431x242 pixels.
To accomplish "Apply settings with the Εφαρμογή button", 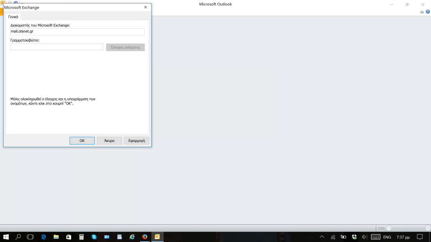I will coord(136,141).
